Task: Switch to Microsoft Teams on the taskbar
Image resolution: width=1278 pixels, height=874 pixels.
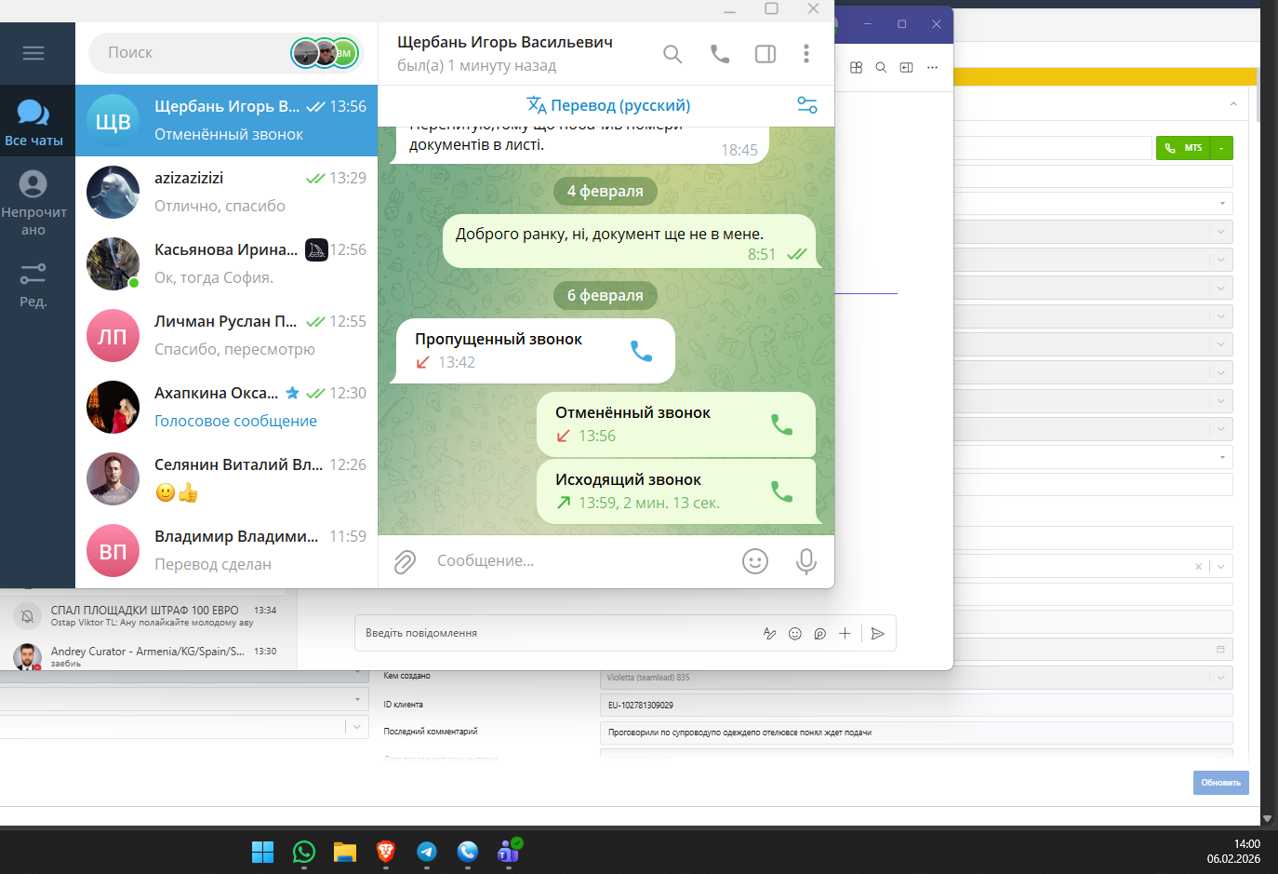Action: (x=509, y=852)
